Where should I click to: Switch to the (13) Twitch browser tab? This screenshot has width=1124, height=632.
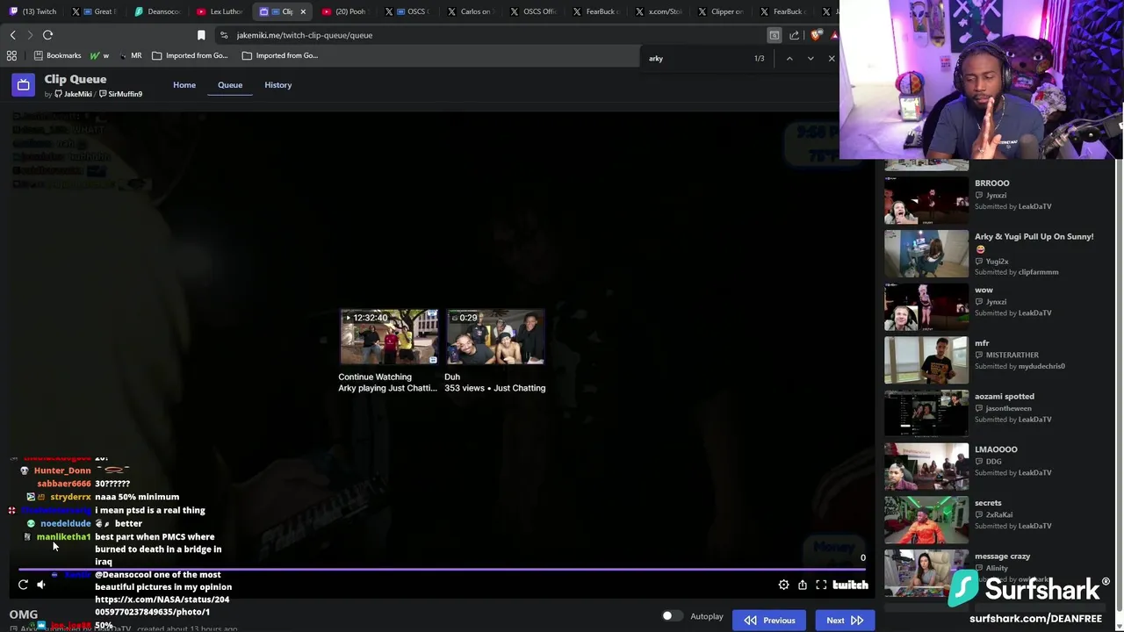33,11
